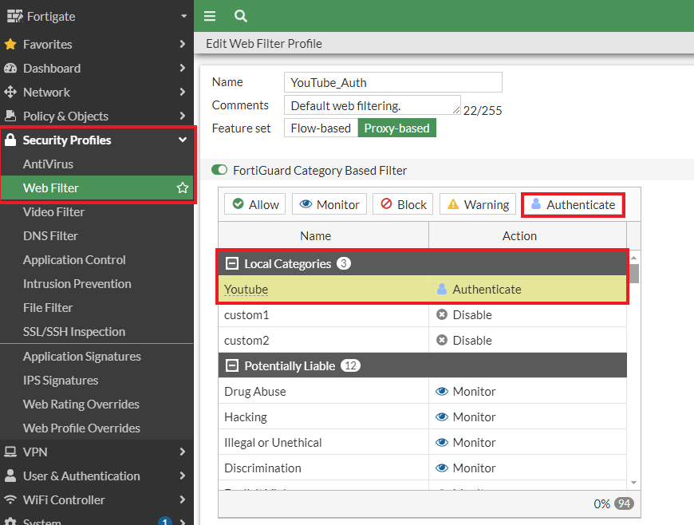The image size is (694, 525).
Task: Click the VPN monitor icon in sidebar
Action: [x=10, y=452]
